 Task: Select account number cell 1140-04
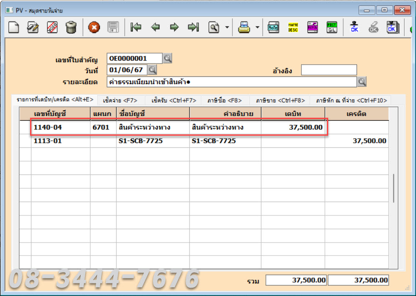61,127
